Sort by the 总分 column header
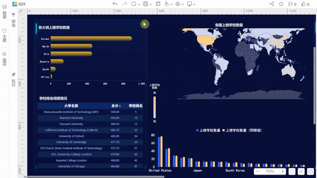Viewport: 317px width, 178px height. point(116,106)
